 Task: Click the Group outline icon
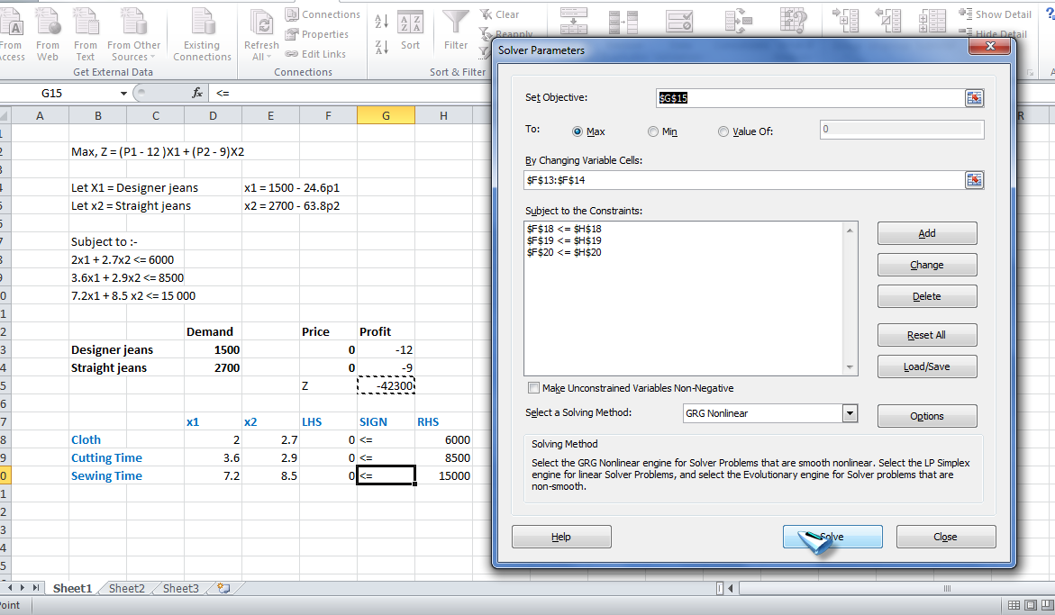pyautogui.click(x=845, y=22)
